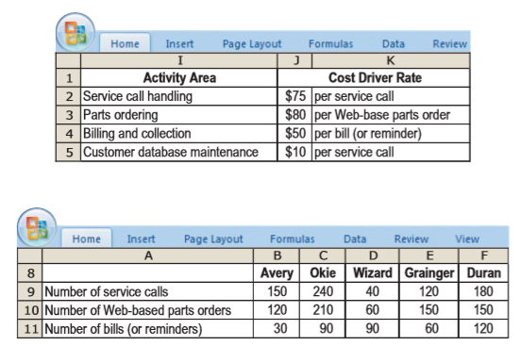Select column K header

(x=391, y=60)
